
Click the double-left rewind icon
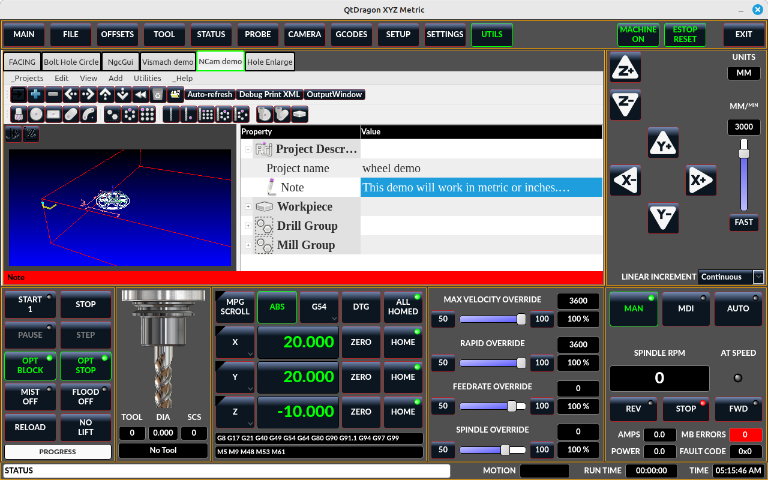point(140,94)
